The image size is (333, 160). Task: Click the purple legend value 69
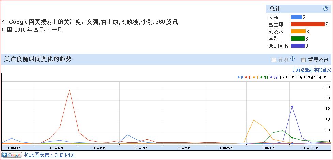pyautogui.click(x=275, y=78)
